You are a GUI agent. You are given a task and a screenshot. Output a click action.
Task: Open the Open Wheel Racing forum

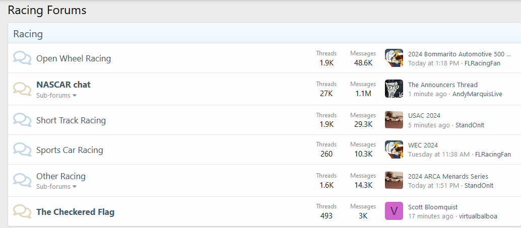(x=74, y=58)
